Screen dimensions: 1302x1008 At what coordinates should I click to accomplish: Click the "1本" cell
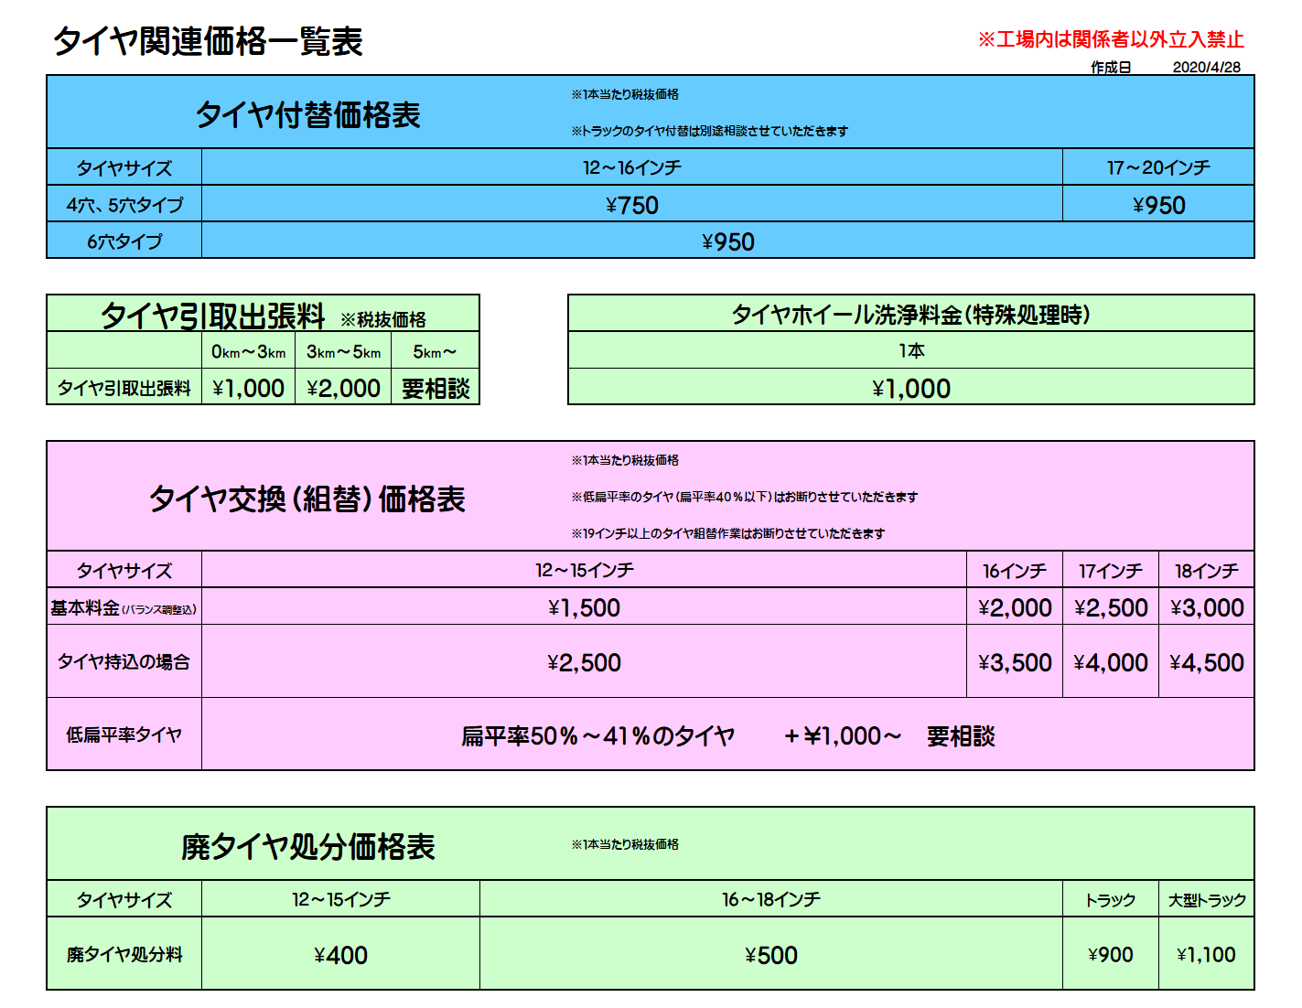pyautogui.click(x=911, y=351)
